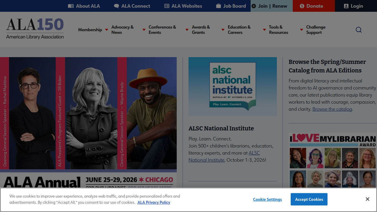Open site search with magnifier icon
Viewport: 377px width, 212px height.
pyautogui.click(x=359, y=30)
